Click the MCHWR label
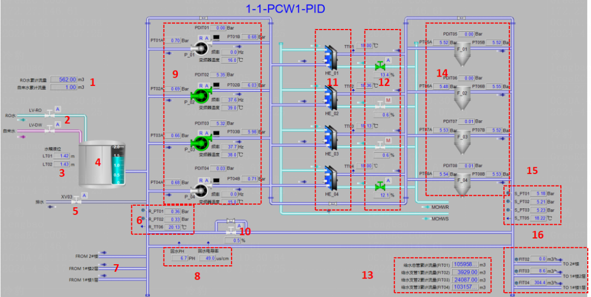The width and height of the screenshot is (591, 297). click(440, 207)
